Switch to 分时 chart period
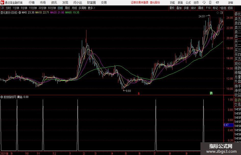 point(8,8)
